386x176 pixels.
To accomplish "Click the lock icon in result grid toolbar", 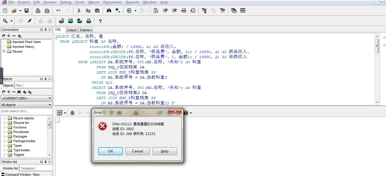I will pyautogui.click(x=72, y=113).
